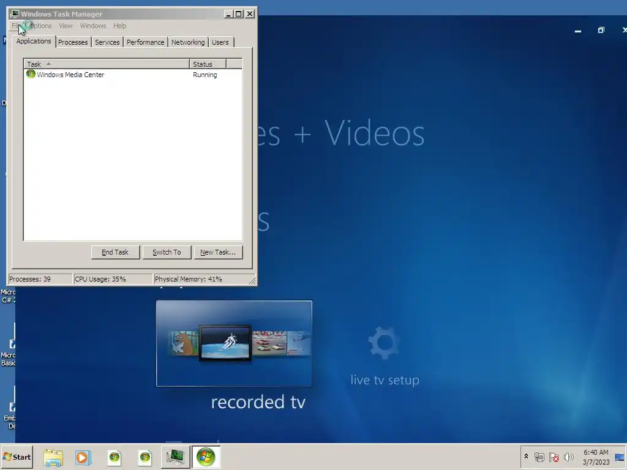This screenshot has height=470, width=627.
Task: Click the Show desktop button
Action: click(620, 457)
